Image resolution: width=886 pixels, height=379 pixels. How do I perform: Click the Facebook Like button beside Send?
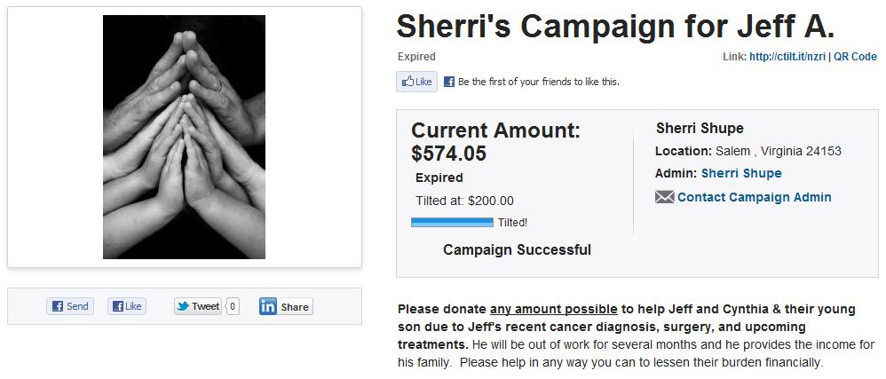point(127,306)
